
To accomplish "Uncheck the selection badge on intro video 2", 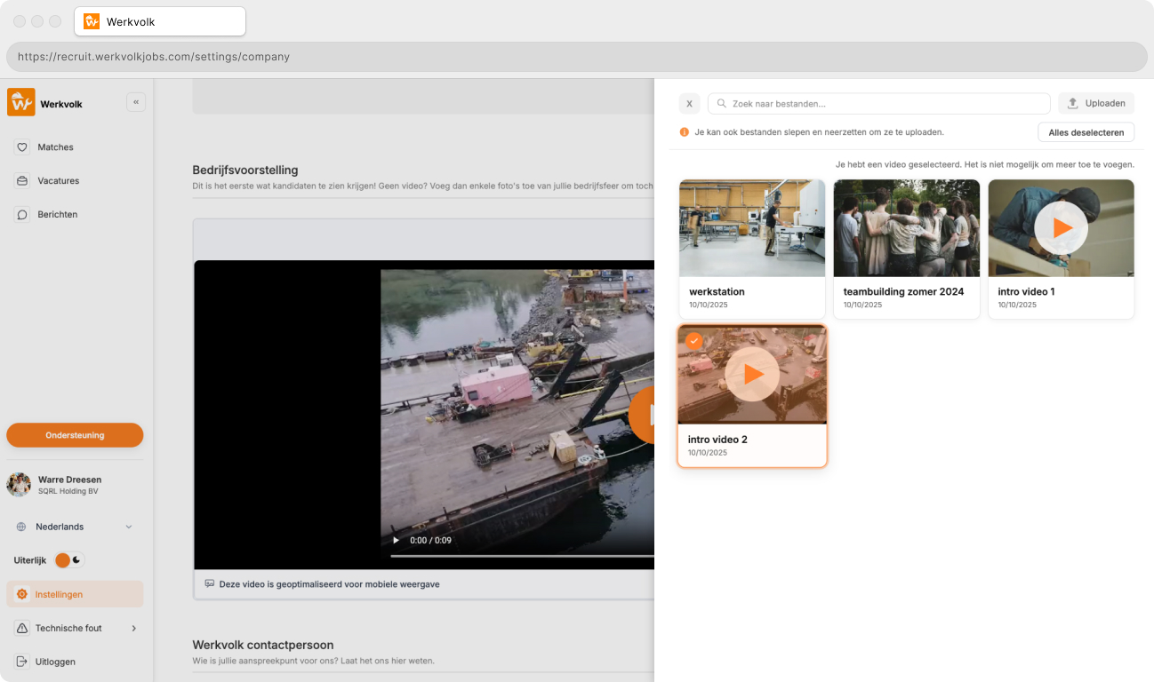I will [693, 340].
